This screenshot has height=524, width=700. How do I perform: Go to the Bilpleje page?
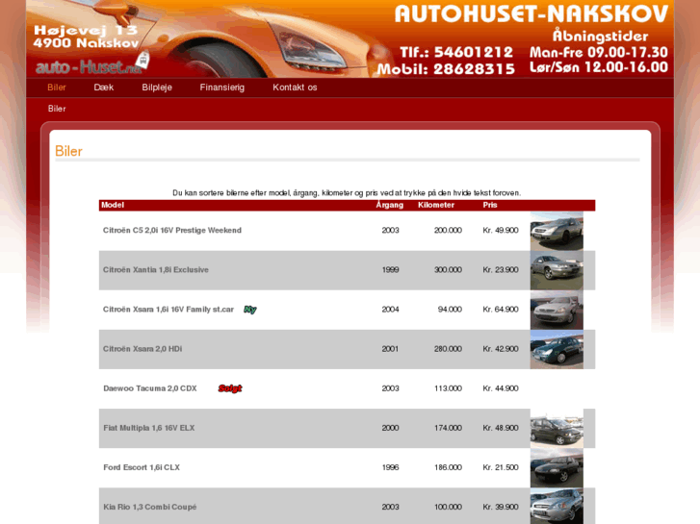157,87
